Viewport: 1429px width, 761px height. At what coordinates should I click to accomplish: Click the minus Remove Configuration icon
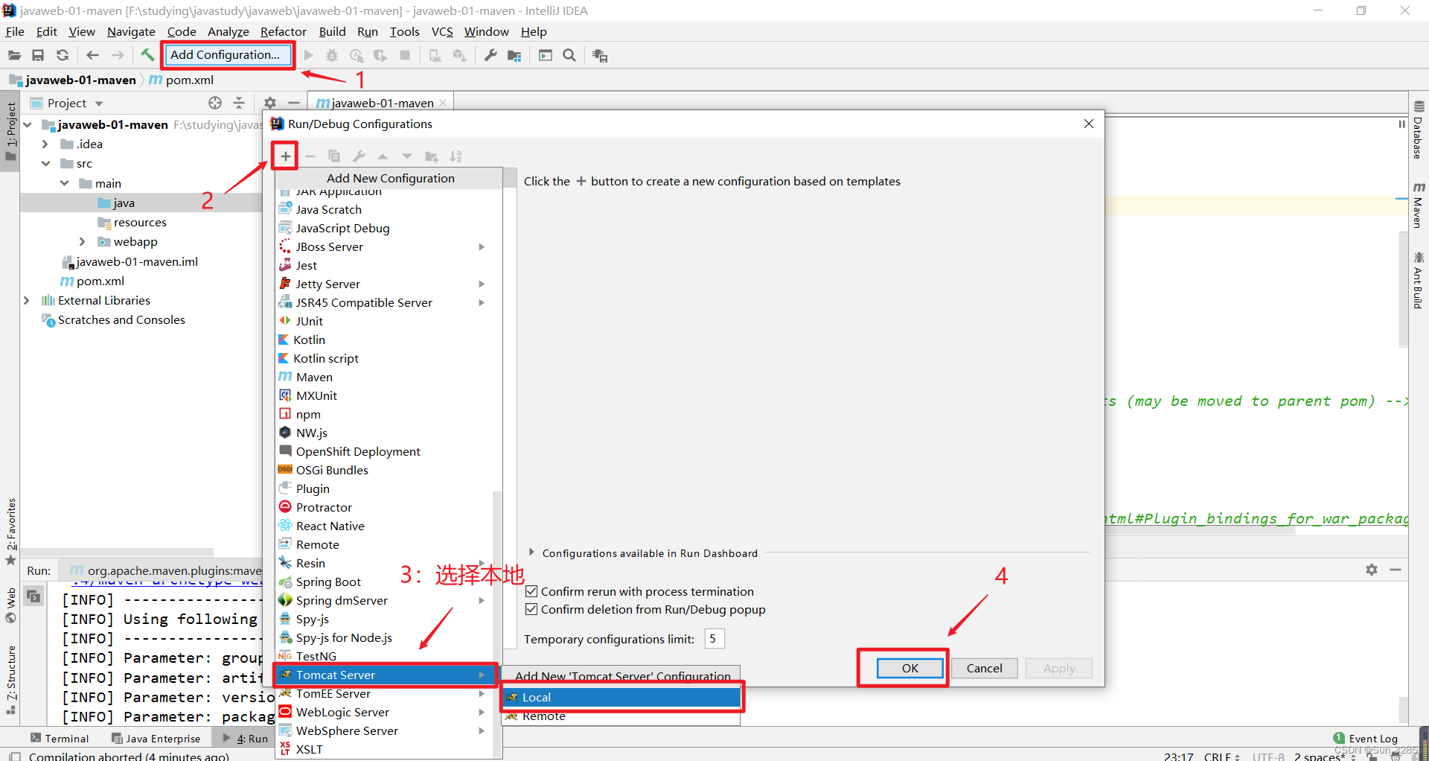click(310, 156)
